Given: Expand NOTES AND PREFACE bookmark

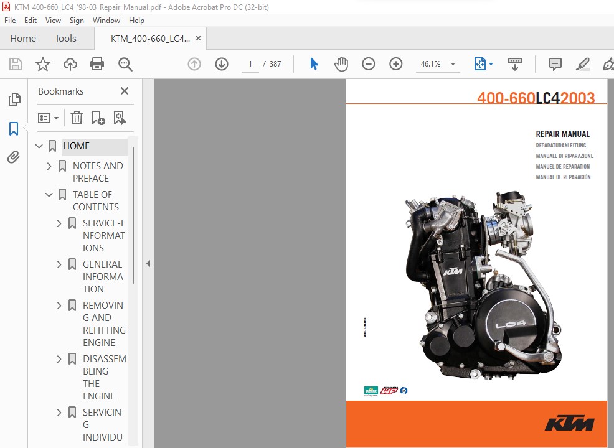Looking at the screenshot, I should click(49, 166).
